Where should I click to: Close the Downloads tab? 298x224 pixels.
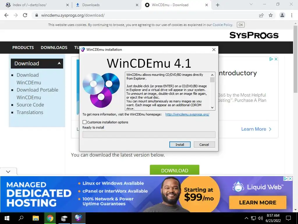click(137, 5)
